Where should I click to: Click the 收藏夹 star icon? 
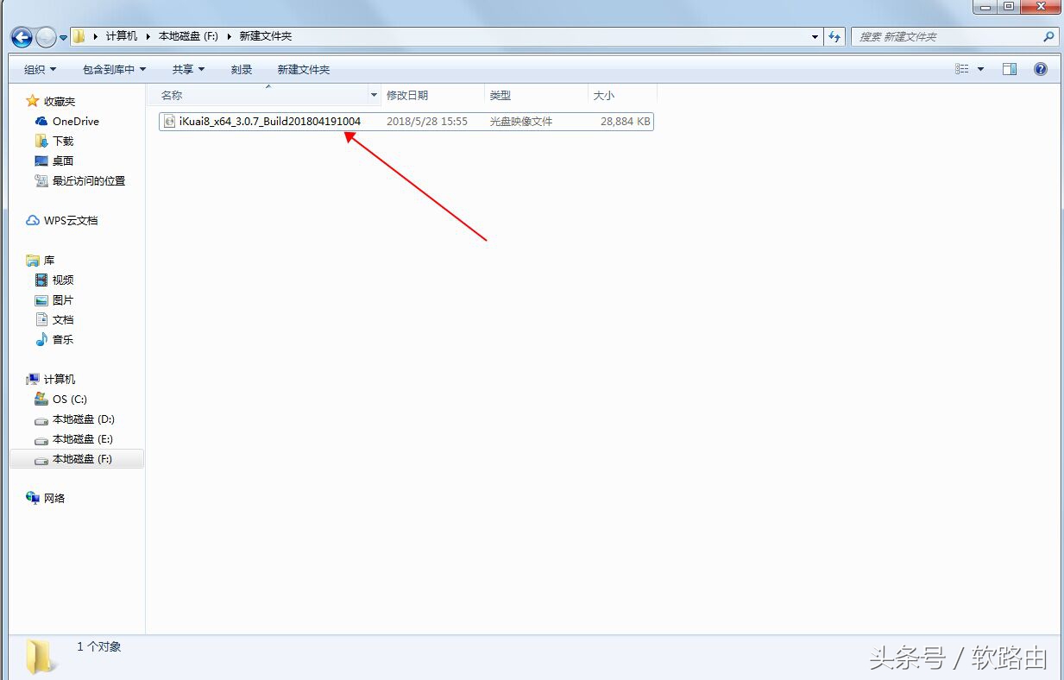[x=33, y=101]
